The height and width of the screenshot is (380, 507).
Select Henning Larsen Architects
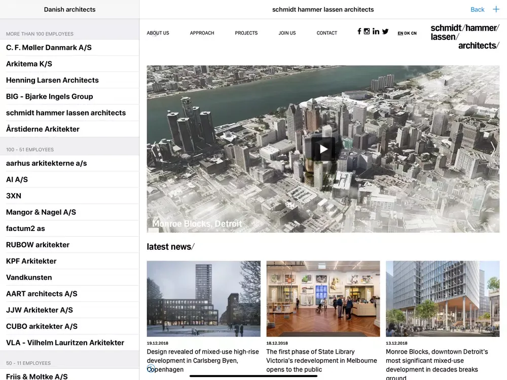[69, 80]
